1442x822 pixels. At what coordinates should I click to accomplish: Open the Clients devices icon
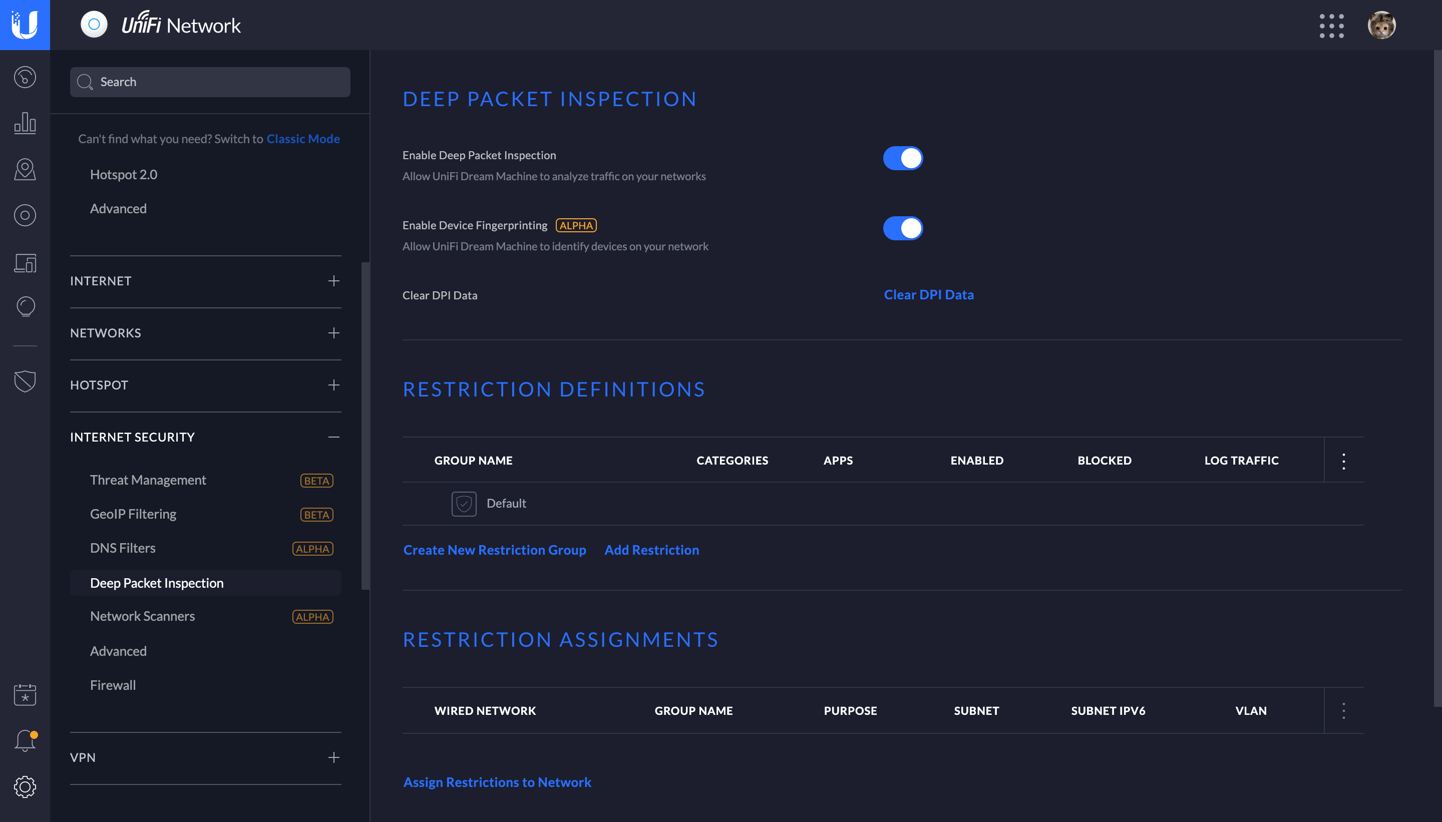point(25,262)
